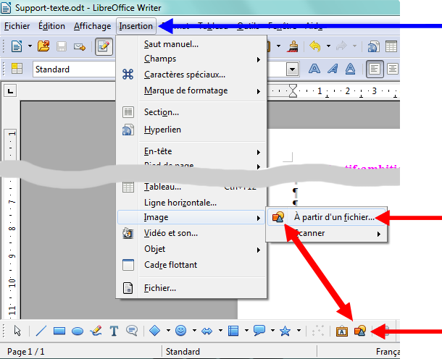Expand the Champs submenu
Image resolution: width=442 pixels, height=359 pixels.
pos(191,59)
